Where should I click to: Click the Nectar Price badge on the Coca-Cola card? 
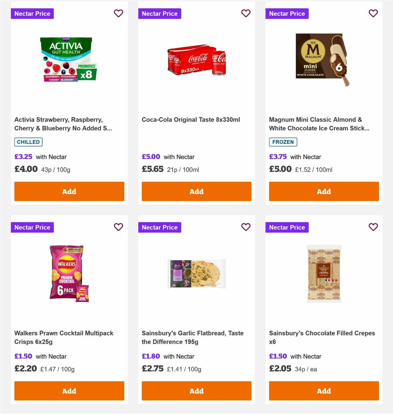click(x=159, y=13)
